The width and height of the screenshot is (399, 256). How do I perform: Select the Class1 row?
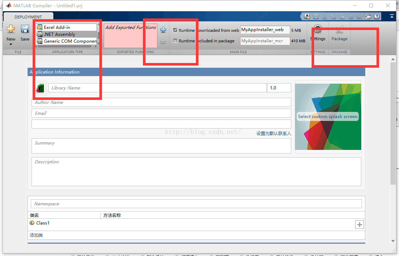click(x=196, y=224)
